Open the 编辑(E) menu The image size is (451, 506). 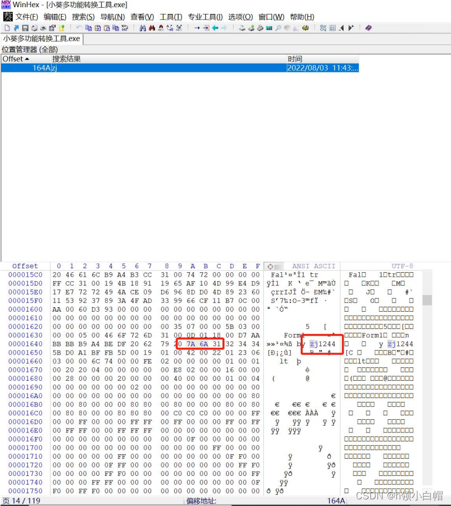pyautogui.click(x=55, y=17)
